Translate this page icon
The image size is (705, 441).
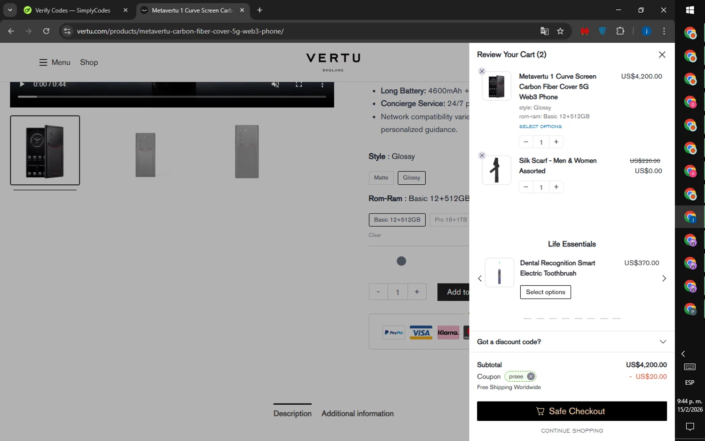tap(544, 31)
